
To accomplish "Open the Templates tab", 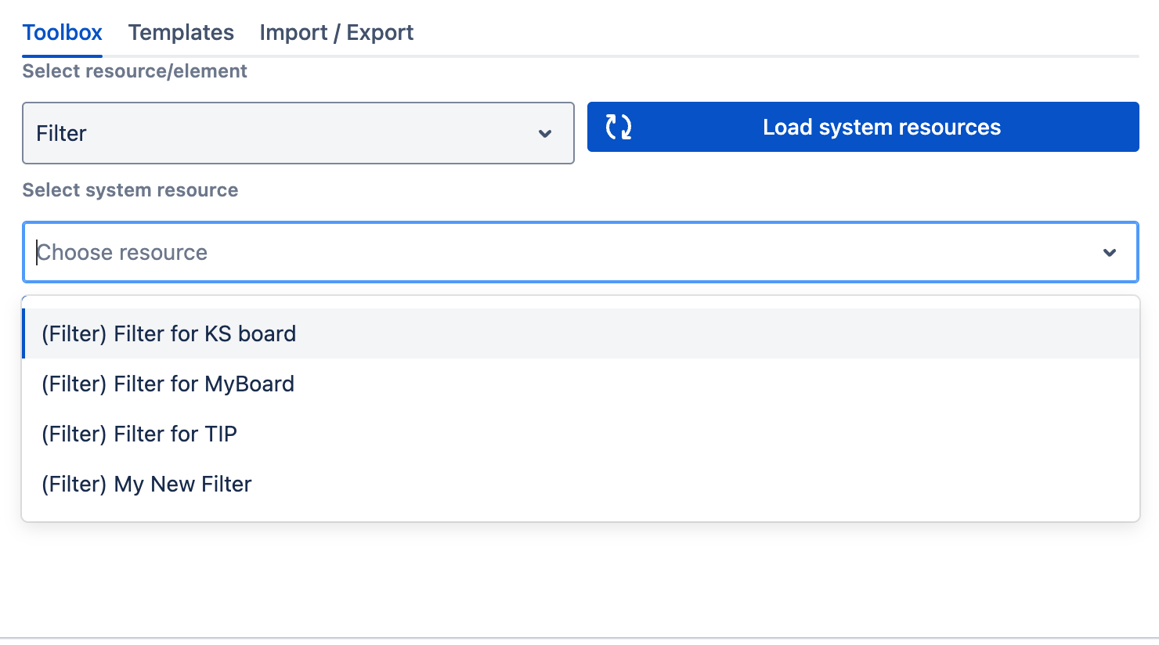I will point(181,33).
